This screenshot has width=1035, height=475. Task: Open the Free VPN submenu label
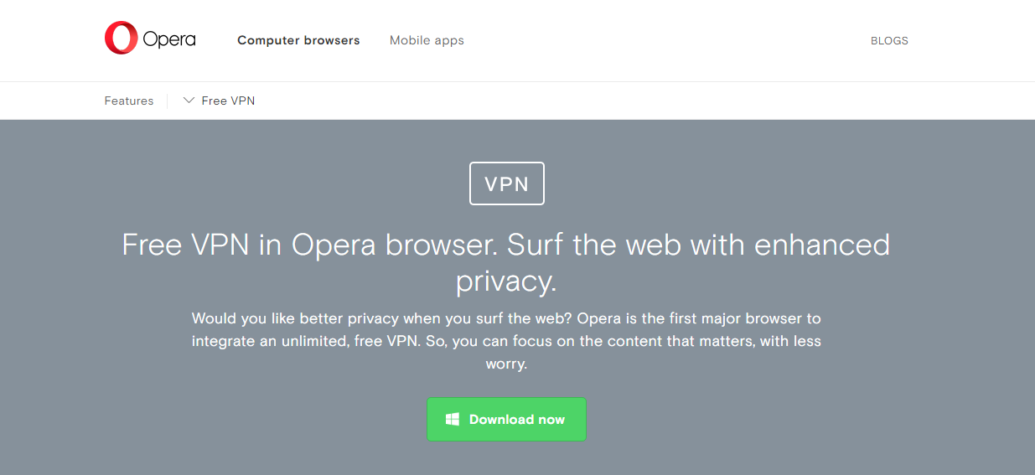point(228,101)
